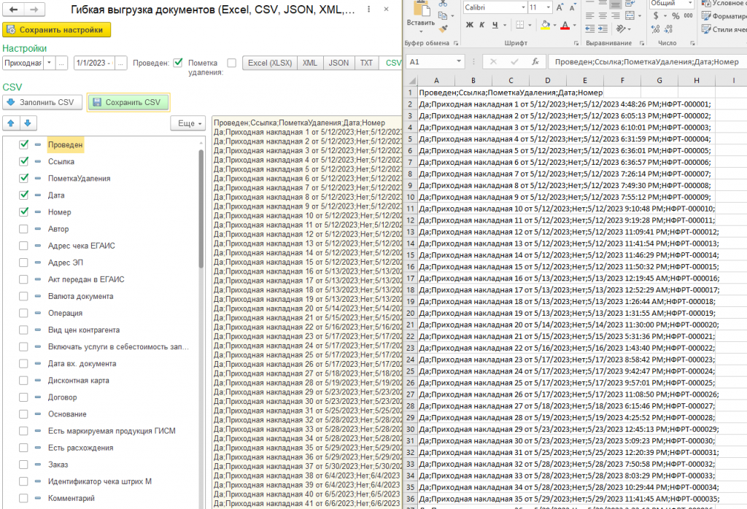Click the Merge and Center icon

point(630,16)
